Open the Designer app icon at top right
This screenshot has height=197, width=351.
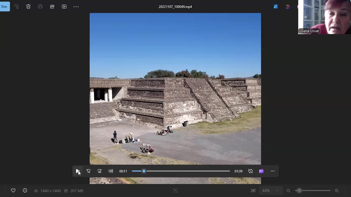coord(288,7)
